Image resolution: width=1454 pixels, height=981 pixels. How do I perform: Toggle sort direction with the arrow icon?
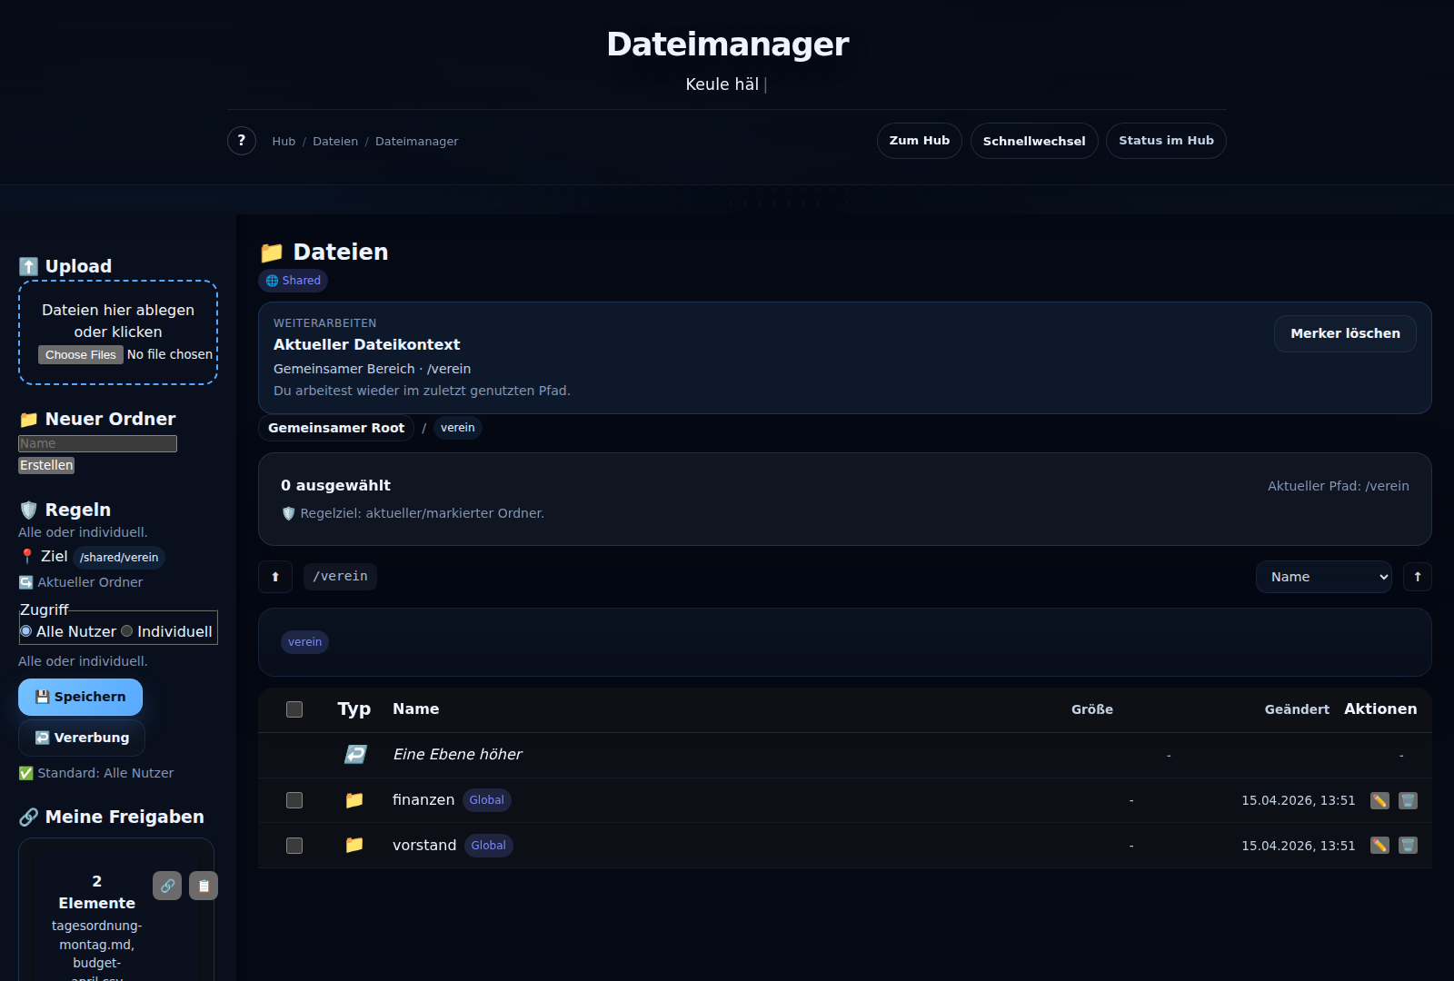tap(1418, 576)
